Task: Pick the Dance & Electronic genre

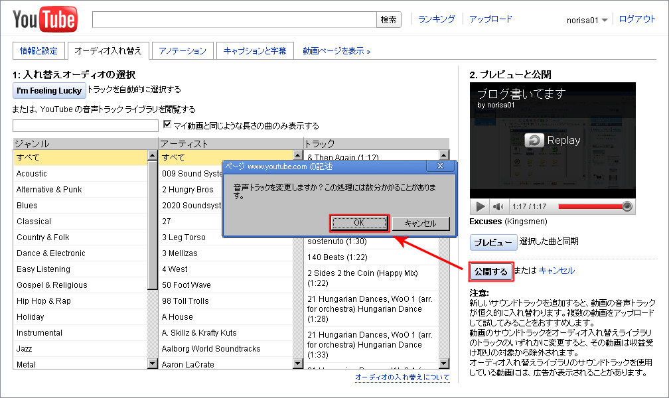Action: click(80, 253)
